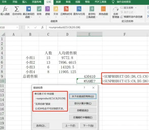
Task: Expand Math and Trig dropdown arrow
Action: coord(97,17)
